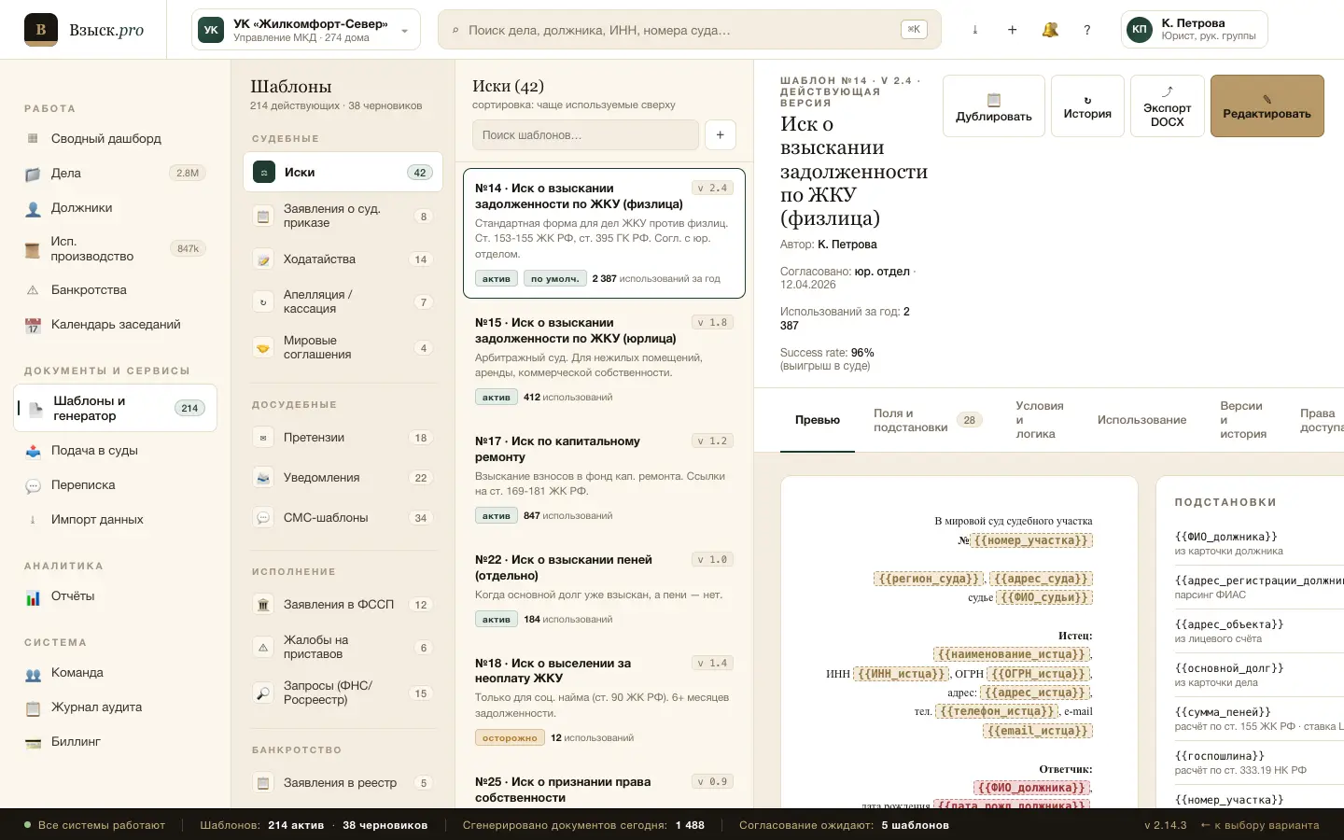Open template История button
Image resolution: width=1344 pixels, height=840 pixels.
tap(1087, 106)
